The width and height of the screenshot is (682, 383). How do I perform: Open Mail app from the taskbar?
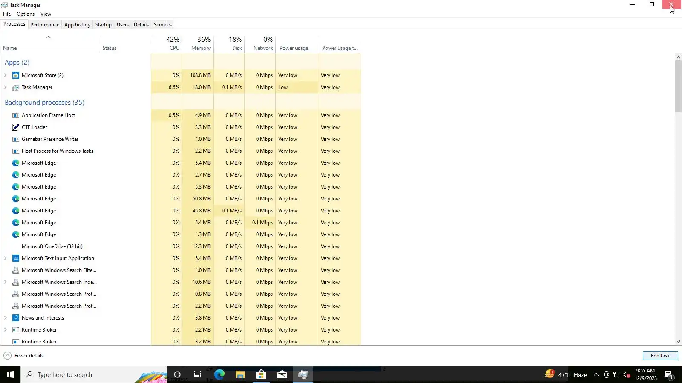282,374
